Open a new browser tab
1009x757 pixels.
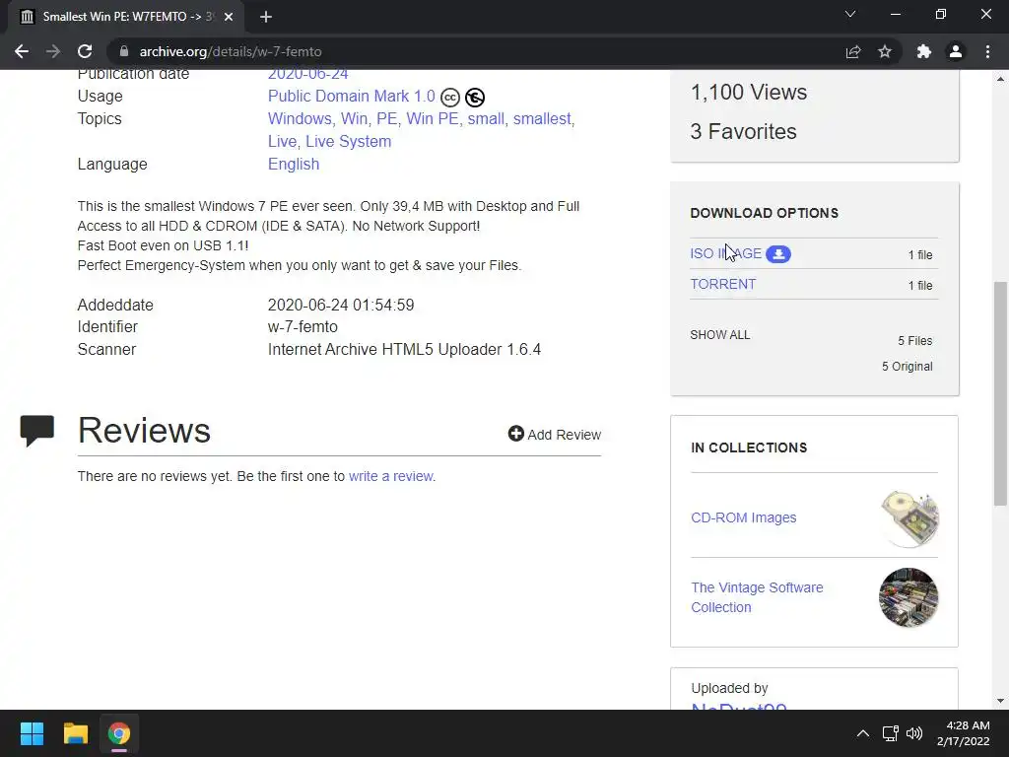click(x=266, y=17)
